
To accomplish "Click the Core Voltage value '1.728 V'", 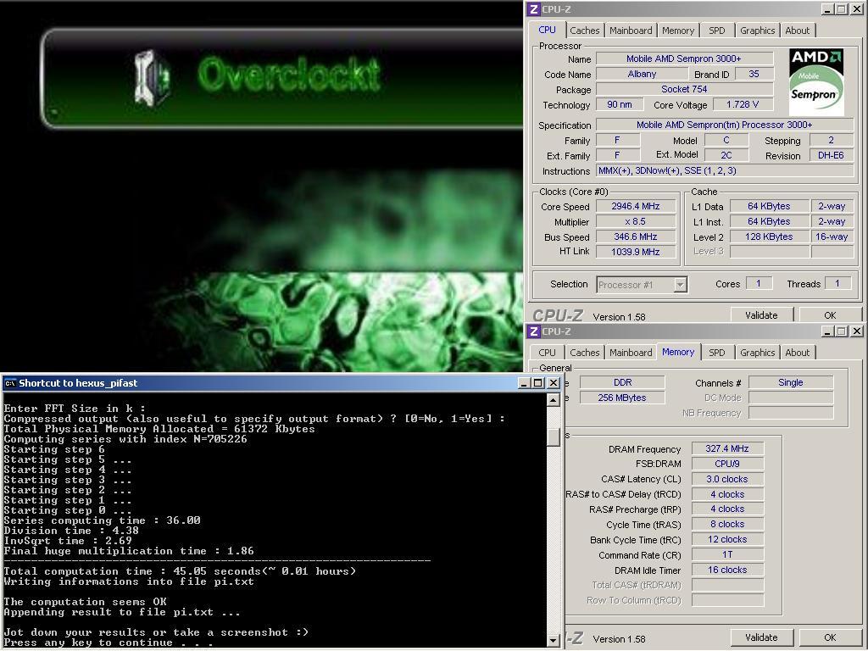I will pyautogui.click(x=743, y=104).
